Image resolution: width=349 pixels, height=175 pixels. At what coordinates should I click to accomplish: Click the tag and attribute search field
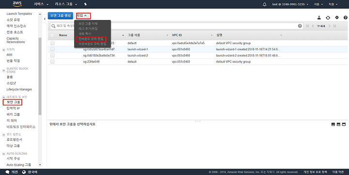[177, 26]
